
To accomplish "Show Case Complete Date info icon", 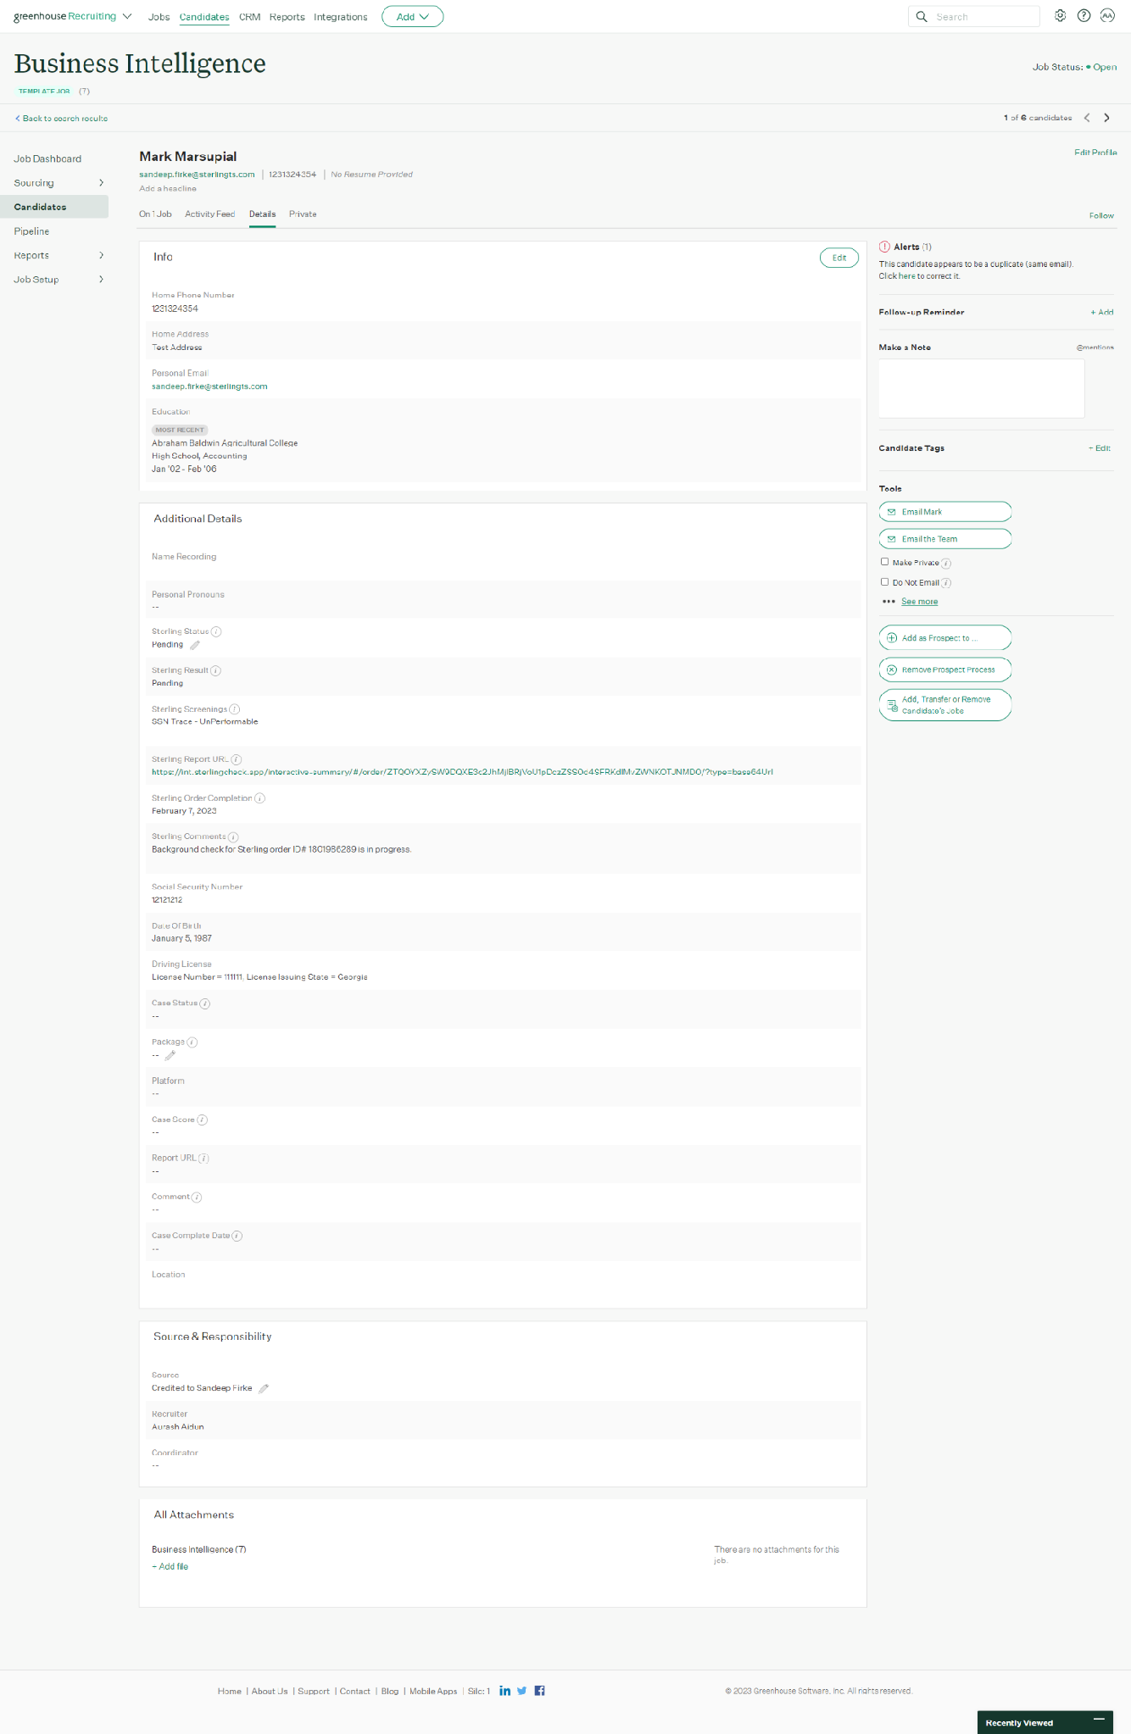I will (237, 1237).
